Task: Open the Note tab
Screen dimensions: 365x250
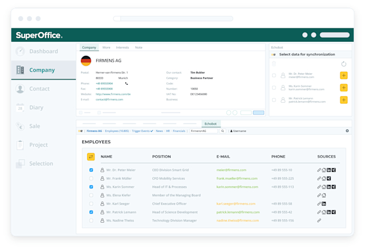Action: coord(139,47)
